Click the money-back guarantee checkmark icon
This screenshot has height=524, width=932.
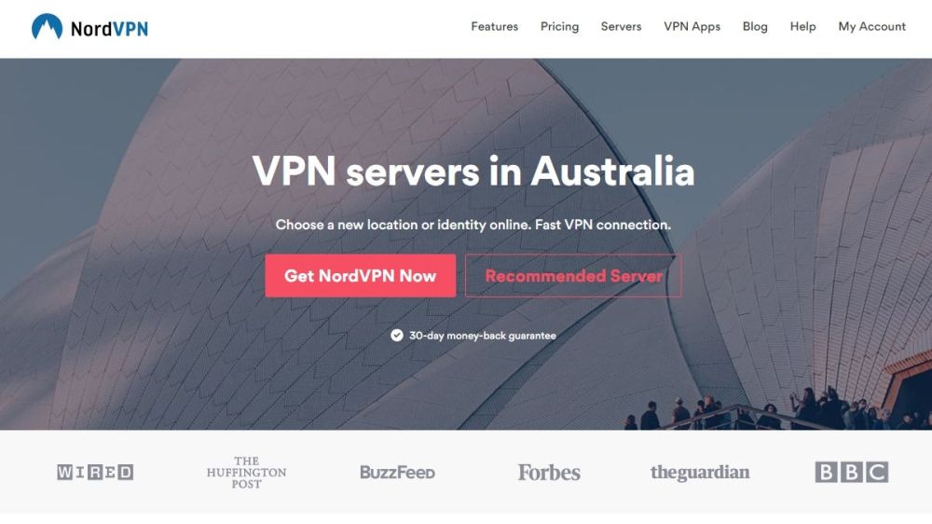[x=396, y=336]
